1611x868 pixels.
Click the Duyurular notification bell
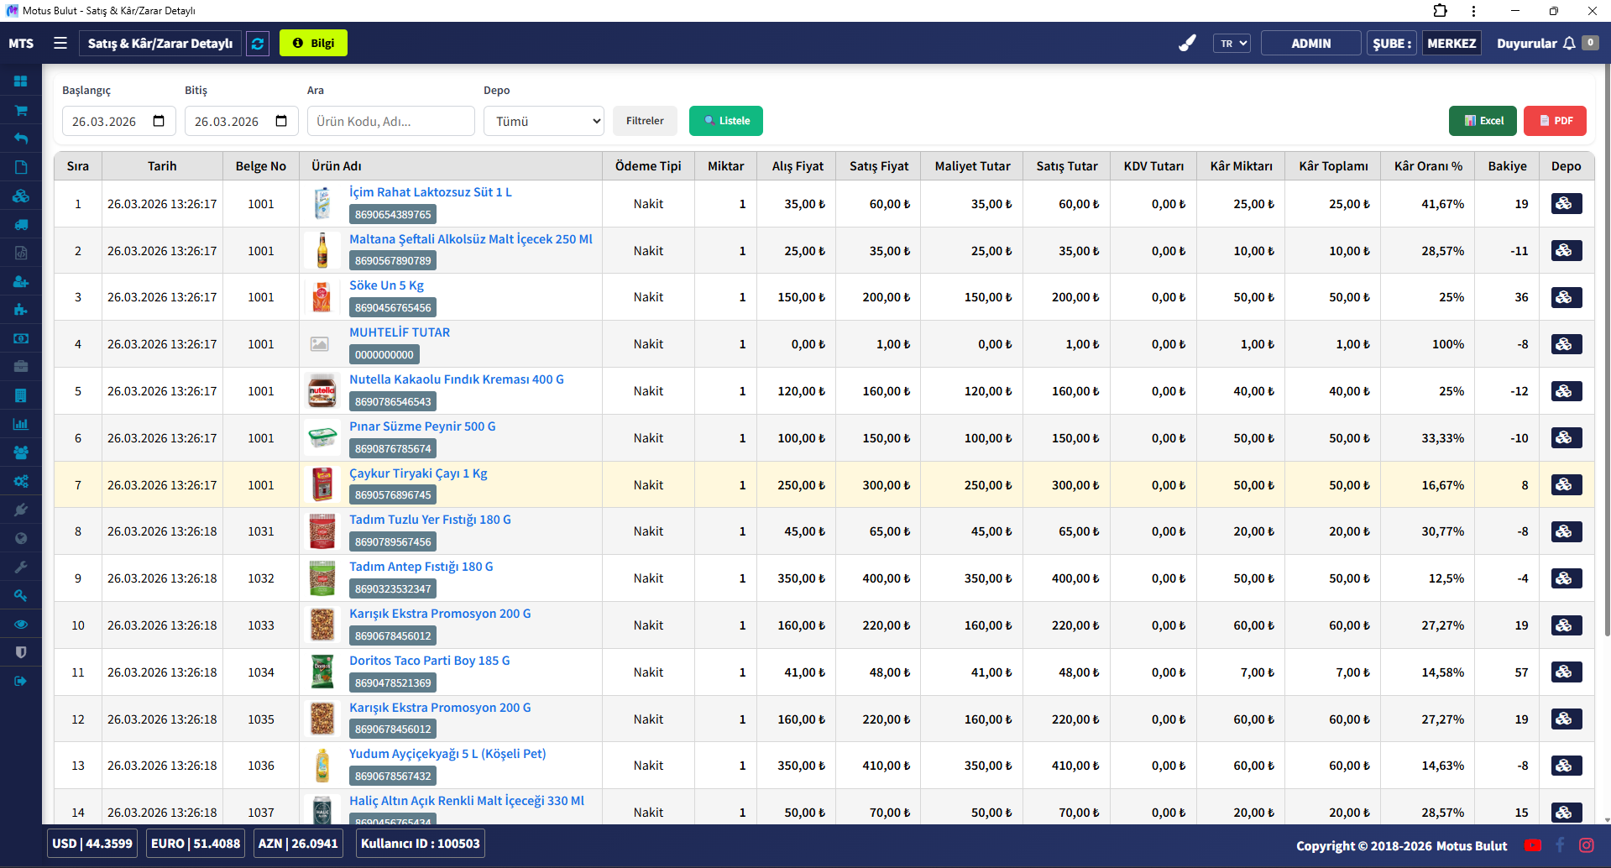pyautogui.click(x=1568, y=44)
